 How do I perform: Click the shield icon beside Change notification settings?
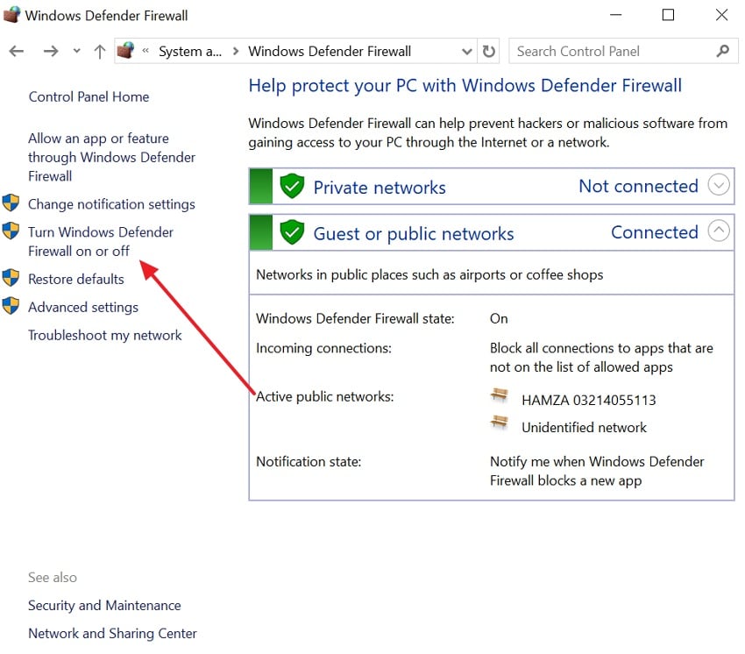coord(12,204)
